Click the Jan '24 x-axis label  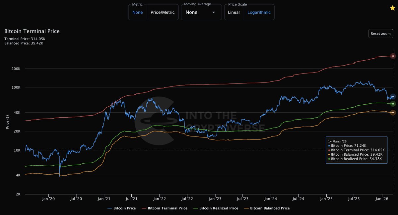tap(271, 199)
